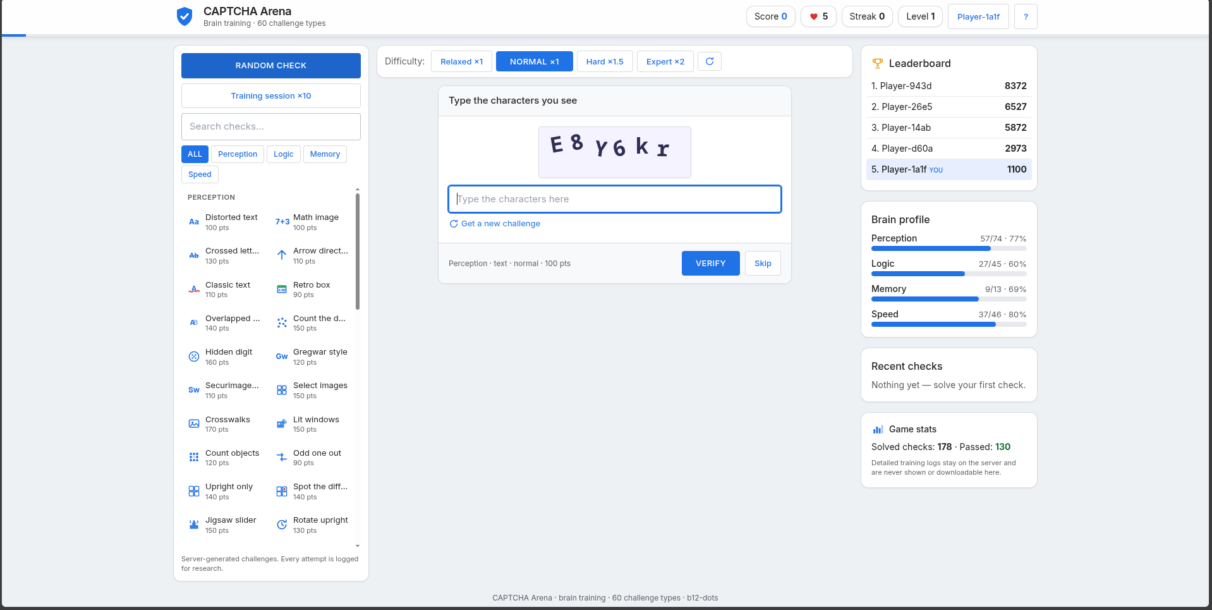Click the CAPTCHA Arena shield logo
The height and width of the screenshot is (610, 1212).
(185, 16)
